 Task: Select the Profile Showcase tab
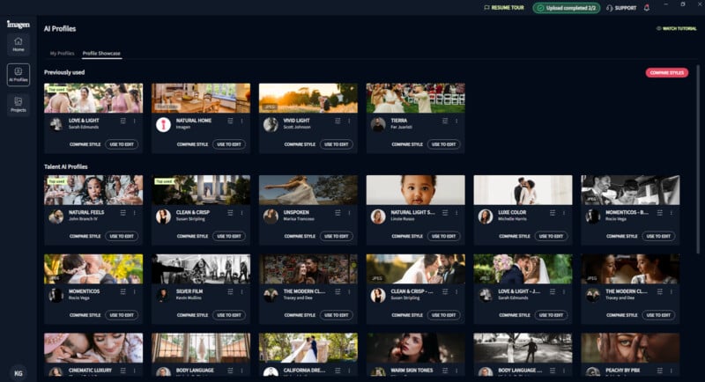tap(101, 54)
